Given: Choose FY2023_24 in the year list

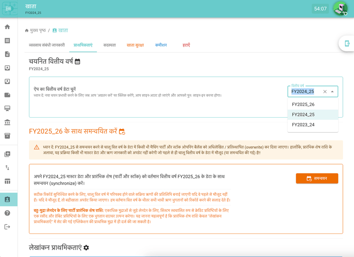Looking at the screenshot, I should tap(303, 125).
